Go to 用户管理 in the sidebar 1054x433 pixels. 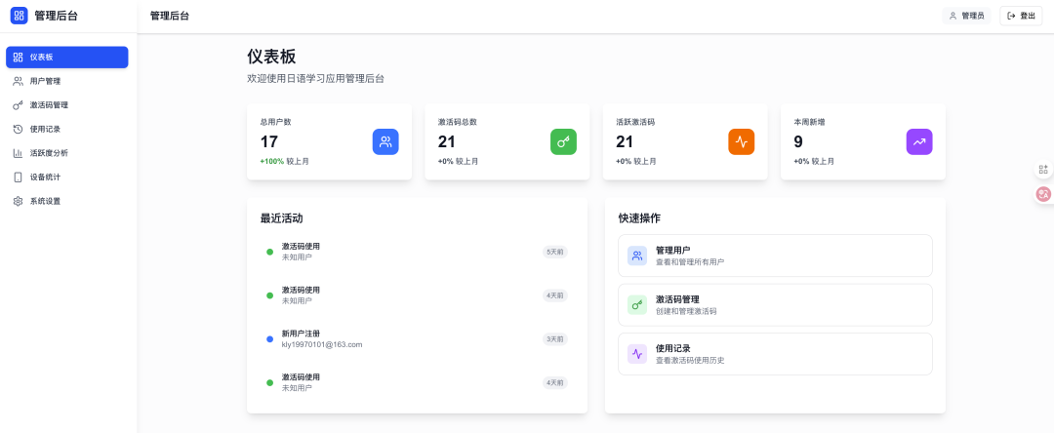point(67,81)
